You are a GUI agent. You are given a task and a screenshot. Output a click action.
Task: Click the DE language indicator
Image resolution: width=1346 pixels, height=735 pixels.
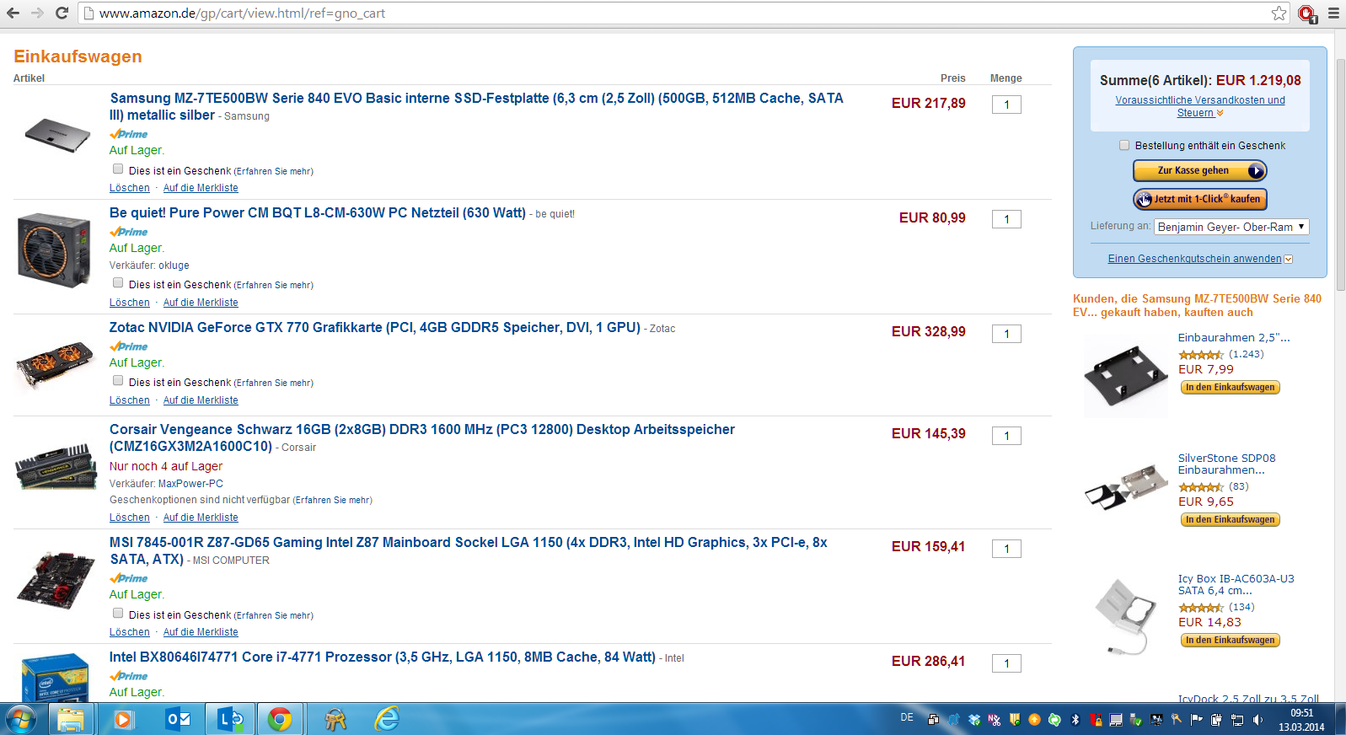[x=907, y=717]
